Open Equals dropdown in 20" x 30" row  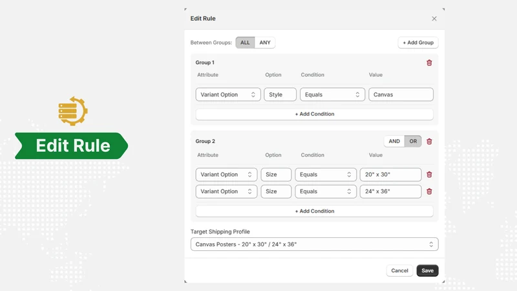click(x=326, y=175)
